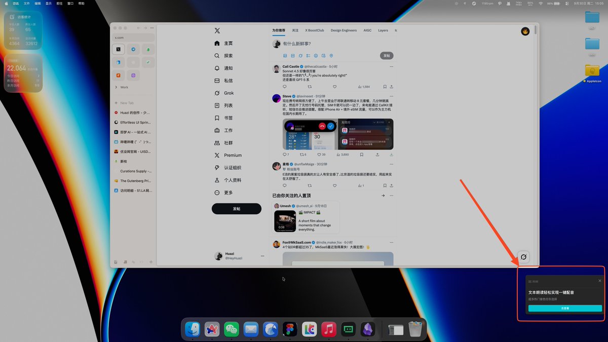The width and height of the screenshot is (608, 342).
Task: Switch to the Design Engineers tab
Action: coord(344,30)
